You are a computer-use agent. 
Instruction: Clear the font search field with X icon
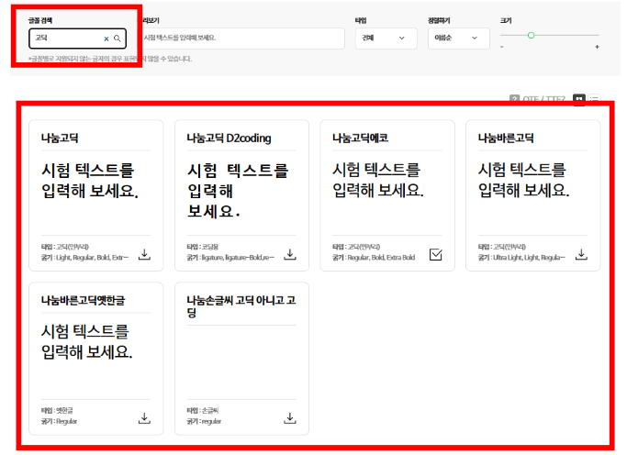pos(106,39)
